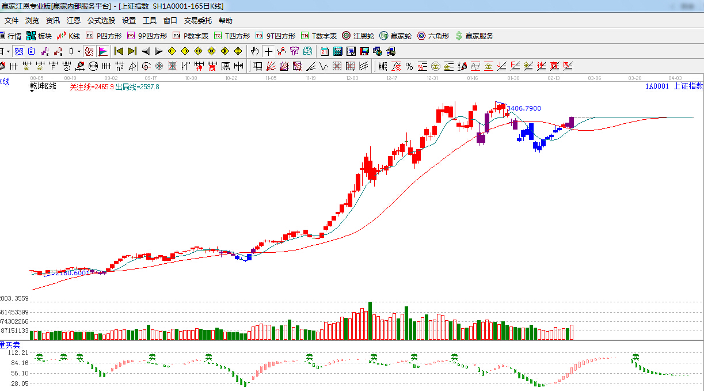The width and height of the screenshot is (704, 391).
Task: Expand the 乾坤K线 indicator dropdown arrow
Action: tap(33, 90)
